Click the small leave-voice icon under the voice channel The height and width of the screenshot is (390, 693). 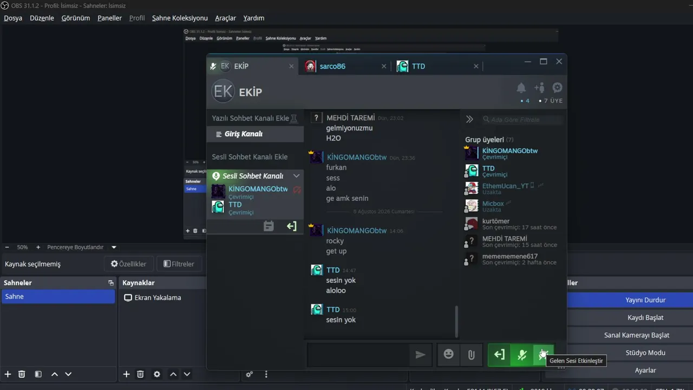point(291,226)
